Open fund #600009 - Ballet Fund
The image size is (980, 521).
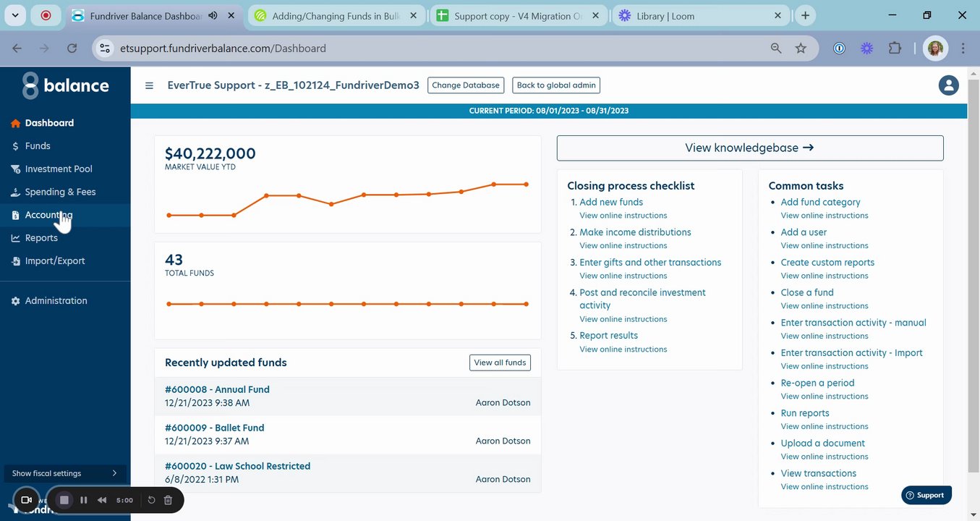coord(214,428)
